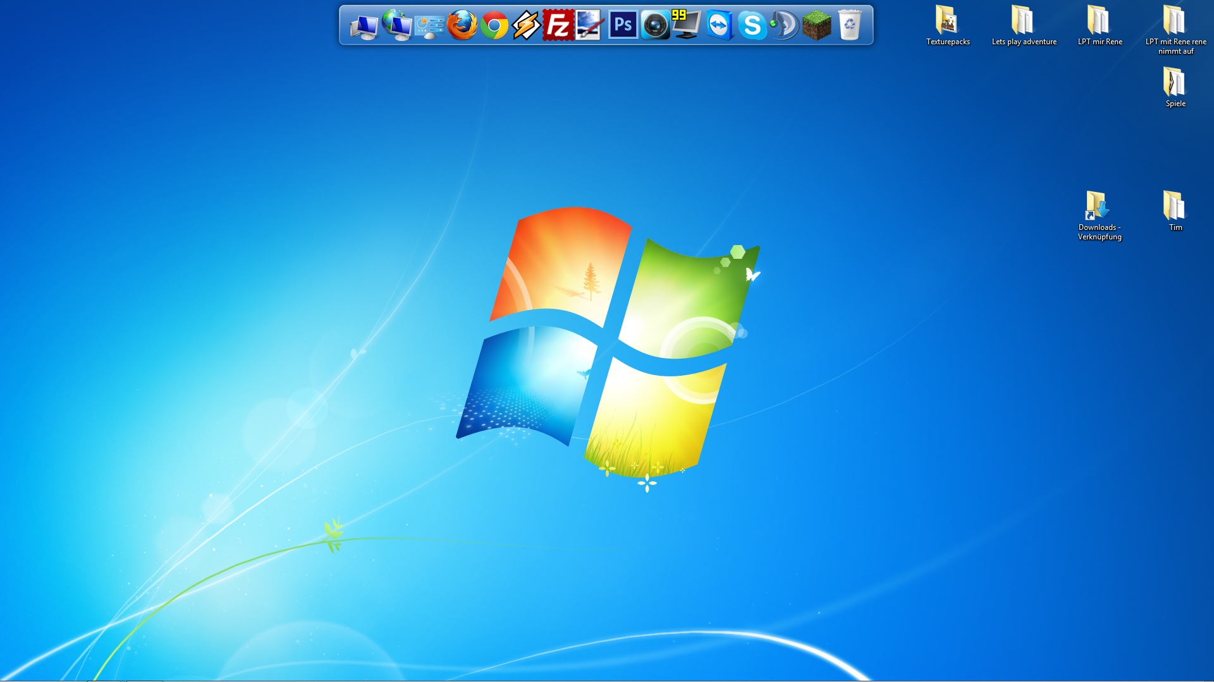Image resolution: width=1214 pixels, height=682 pixels.
Task: Launch Minecraft grass block icon
Action: pyautogui.click(x=817, y=26)
